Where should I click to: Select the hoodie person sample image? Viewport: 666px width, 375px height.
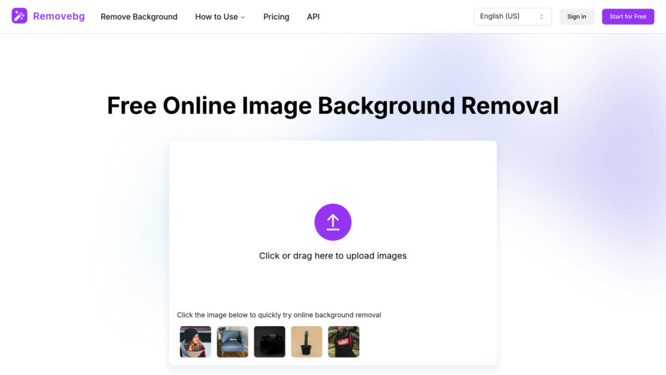click(x=343, y=341)
